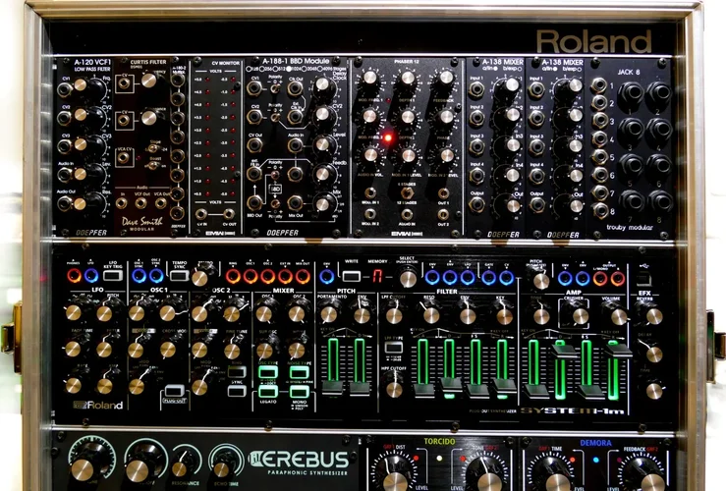The height and width of the screenshot is (491, 726).
Task: Click the FEEDBACK knob on Phaser 12
Action: [x=446, y=78]
